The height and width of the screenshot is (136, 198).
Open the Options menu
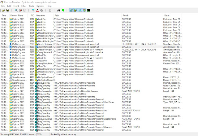(x=40, y=6)
